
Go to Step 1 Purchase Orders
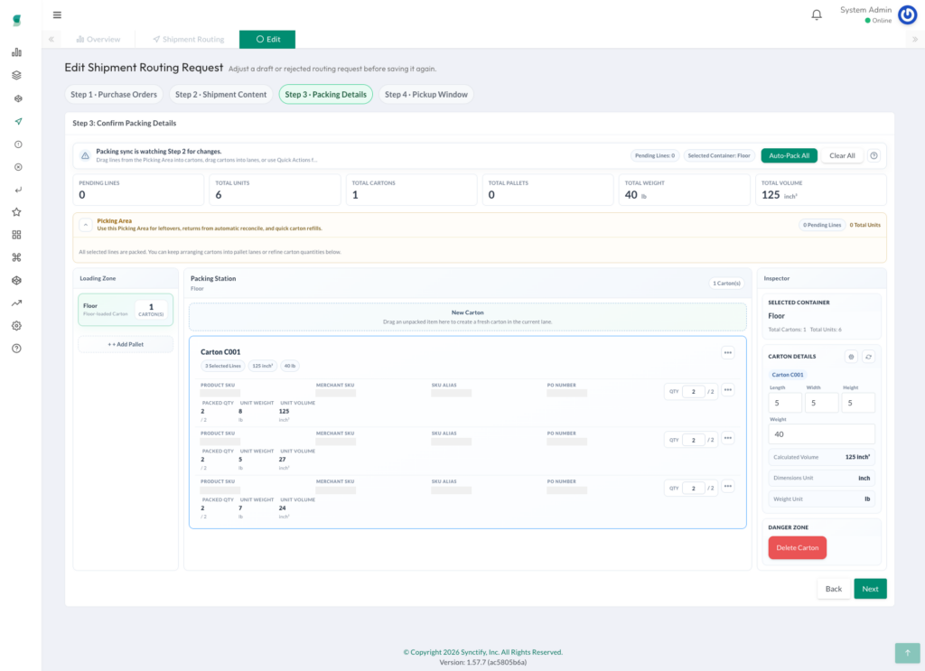coord(114,94)
